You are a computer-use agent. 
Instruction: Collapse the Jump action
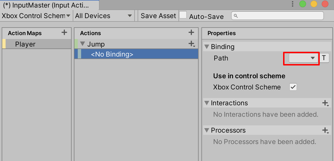[83, 44]
